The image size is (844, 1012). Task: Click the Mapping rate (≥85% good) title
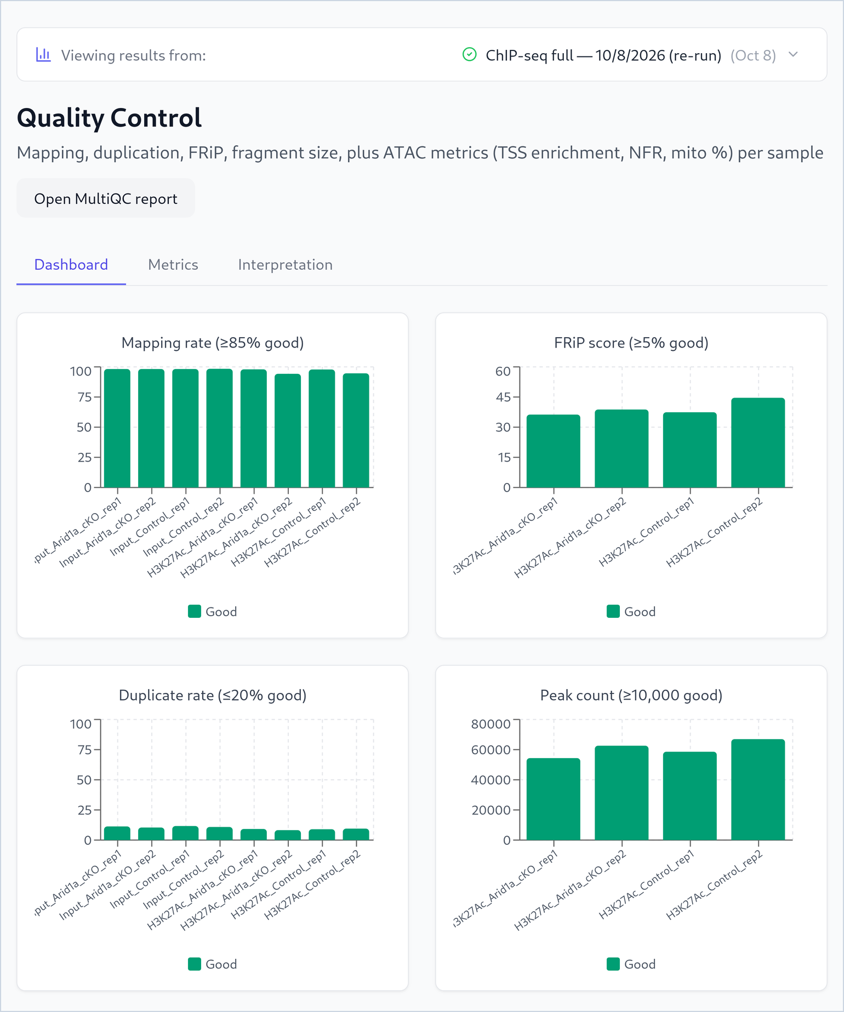pyautogui.click(x=213, y=343)
